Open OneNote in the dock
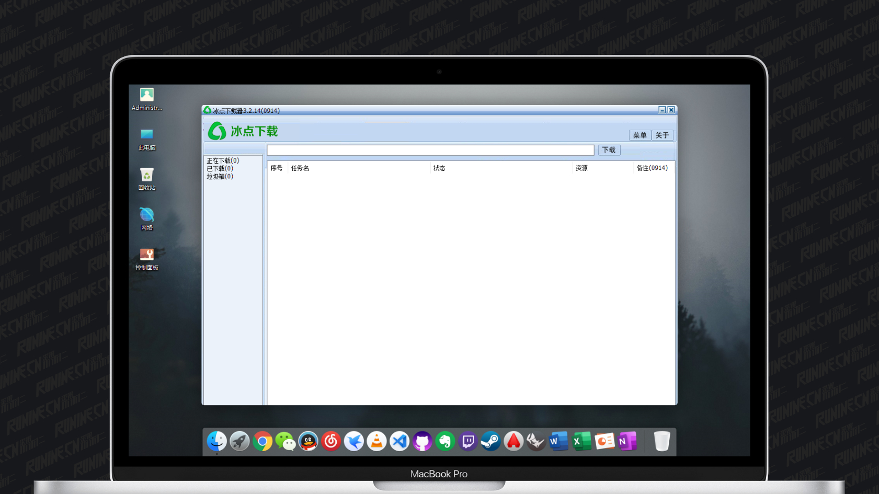Viewport: 879px width, 494px height. pos(627,441)
